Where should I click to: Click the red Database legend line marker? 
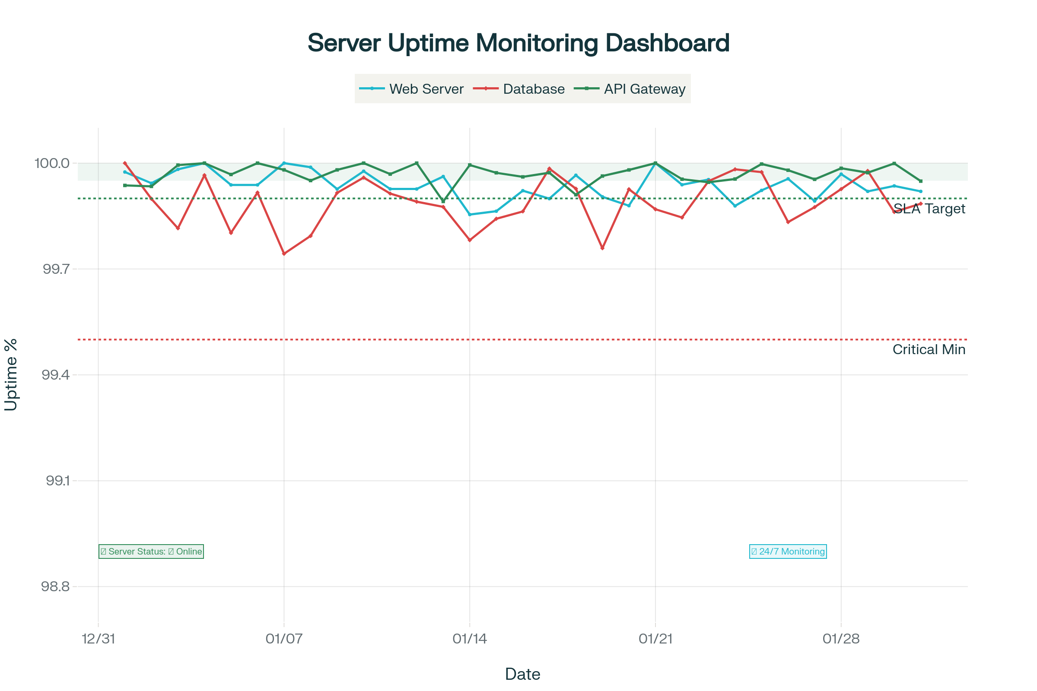[485, 89]
